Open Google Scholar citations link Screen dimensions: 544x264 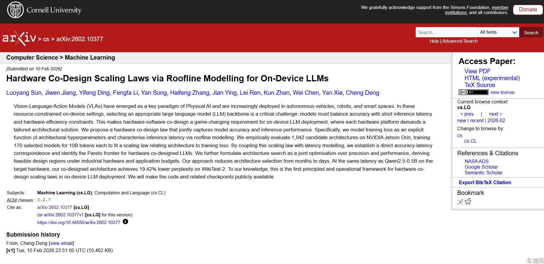point(481,167)
